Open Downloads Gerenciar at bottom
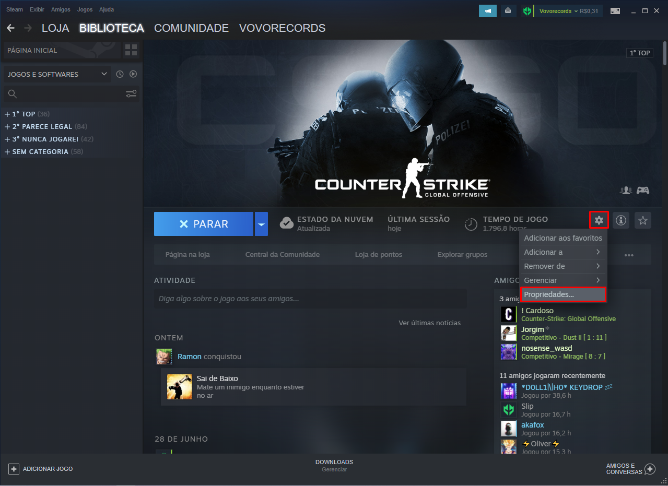This screenshot has height=486, width=668. [334, 466]
